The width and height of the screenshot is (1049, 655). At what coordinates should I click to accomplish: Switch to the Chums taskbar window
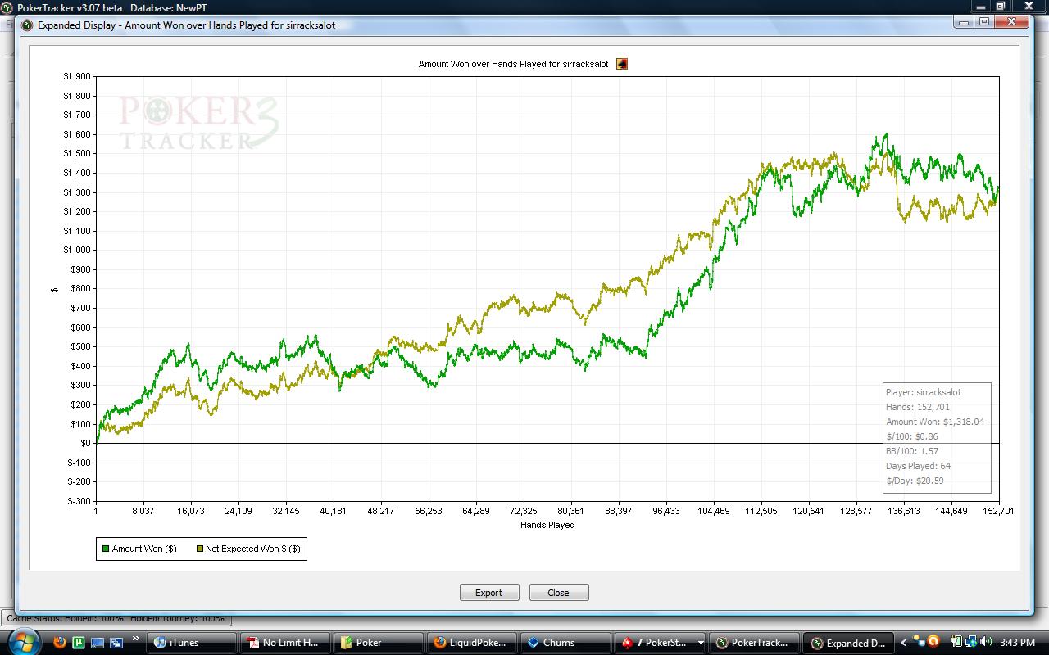point(565,643)
